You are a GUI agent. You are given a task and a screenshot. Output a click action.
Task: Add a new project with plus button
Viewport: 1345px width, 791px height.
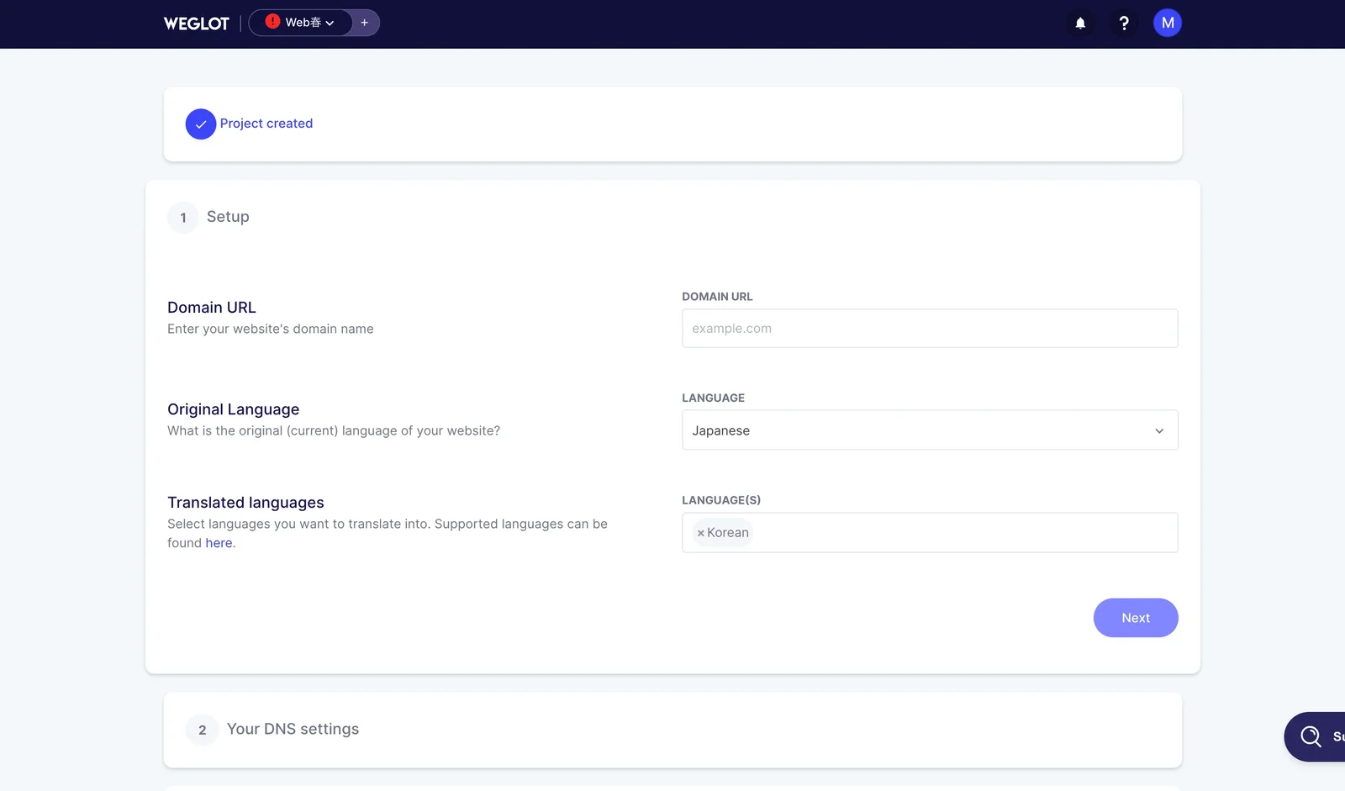365,23
